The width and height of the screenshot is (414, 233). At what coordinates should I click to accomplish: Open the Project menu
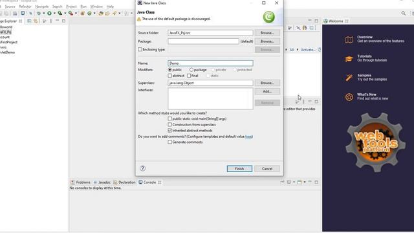pos(71,6)
